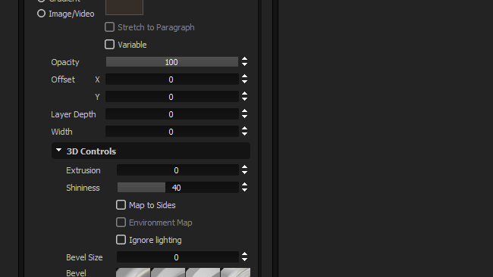The height and width of the screenshot is (277, 493).
Task: Decrement Offset X with down arrow
Action: pos(245,82)
